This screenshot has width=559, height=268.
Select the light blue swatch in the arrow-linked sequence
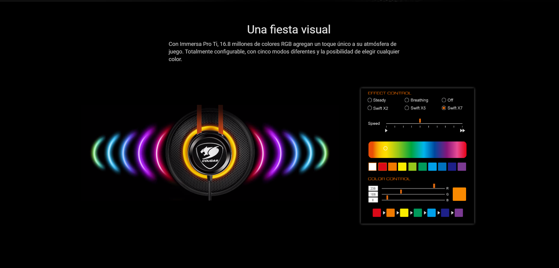point(431,213)
